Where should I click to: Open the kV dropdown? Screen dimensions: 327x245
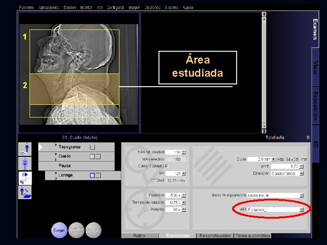[x=183, y=173]
